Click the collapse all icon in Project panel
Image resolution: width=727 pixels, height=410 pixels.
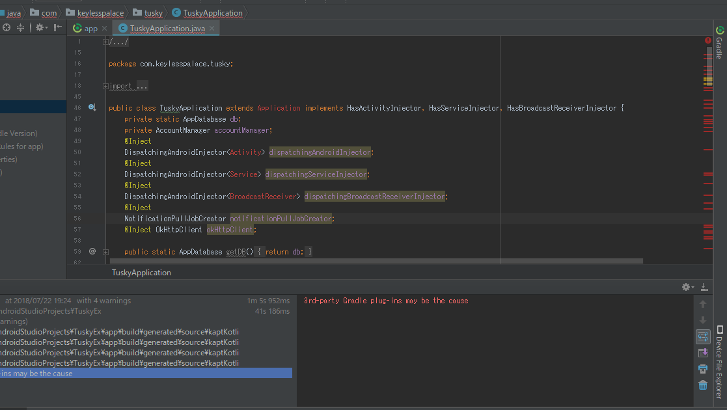[21, 28]
